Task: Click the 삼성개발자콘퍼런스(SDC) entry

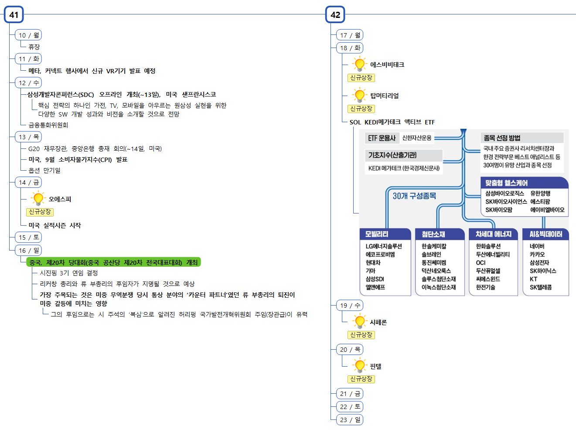Action: 122,94
